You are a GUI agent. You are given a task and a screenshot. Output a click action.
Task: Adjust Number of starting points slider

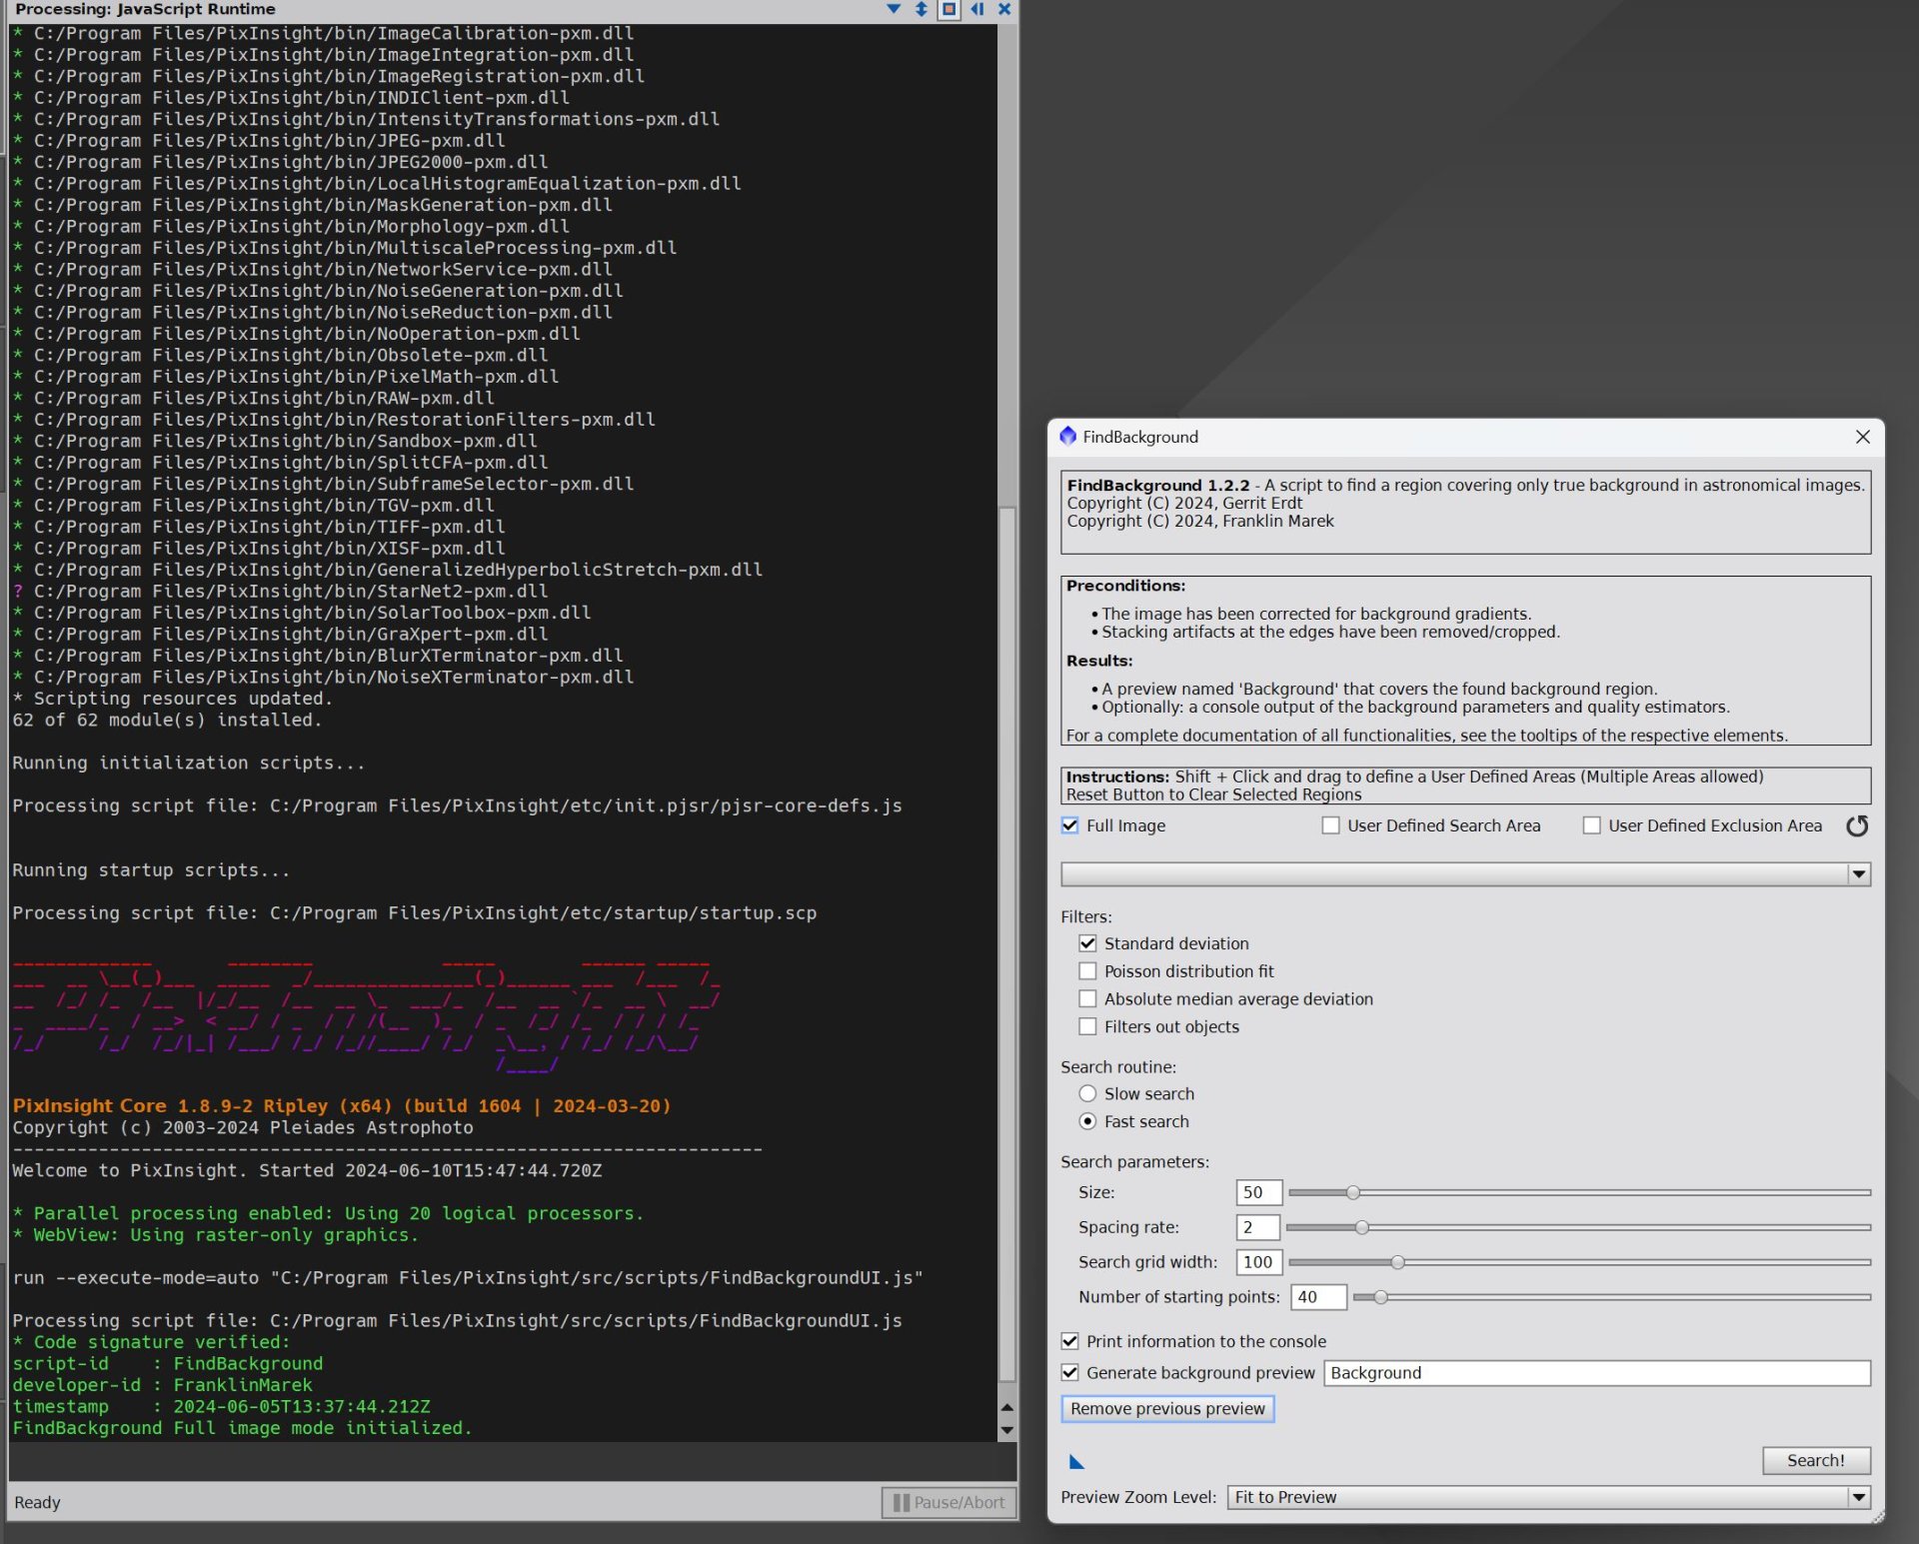(x=1380, y=1297)
